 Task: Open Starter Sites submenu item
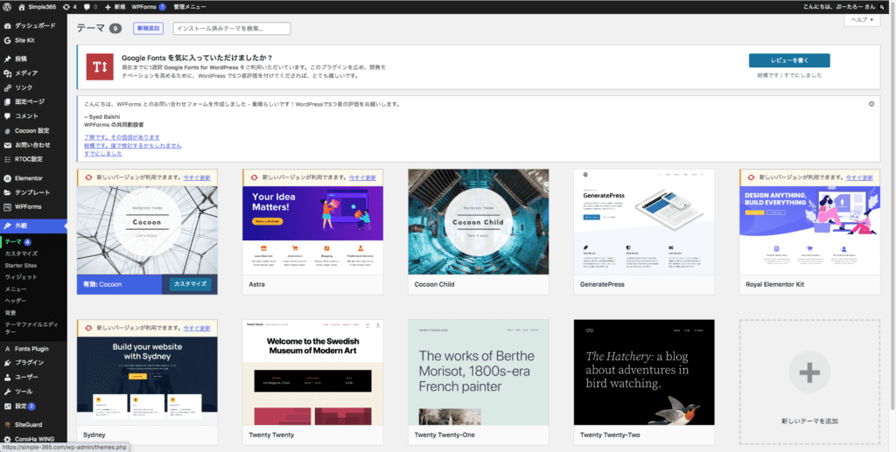21,266
